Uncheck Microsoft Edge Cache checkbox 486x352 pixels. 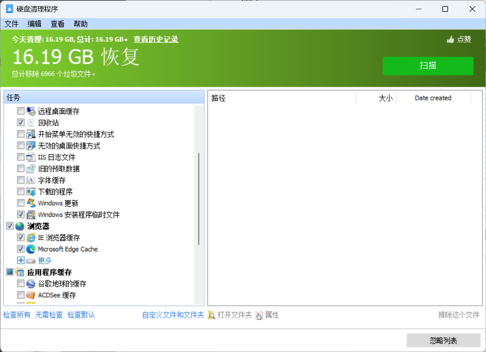pyautogui.click(x=21, y=249)
